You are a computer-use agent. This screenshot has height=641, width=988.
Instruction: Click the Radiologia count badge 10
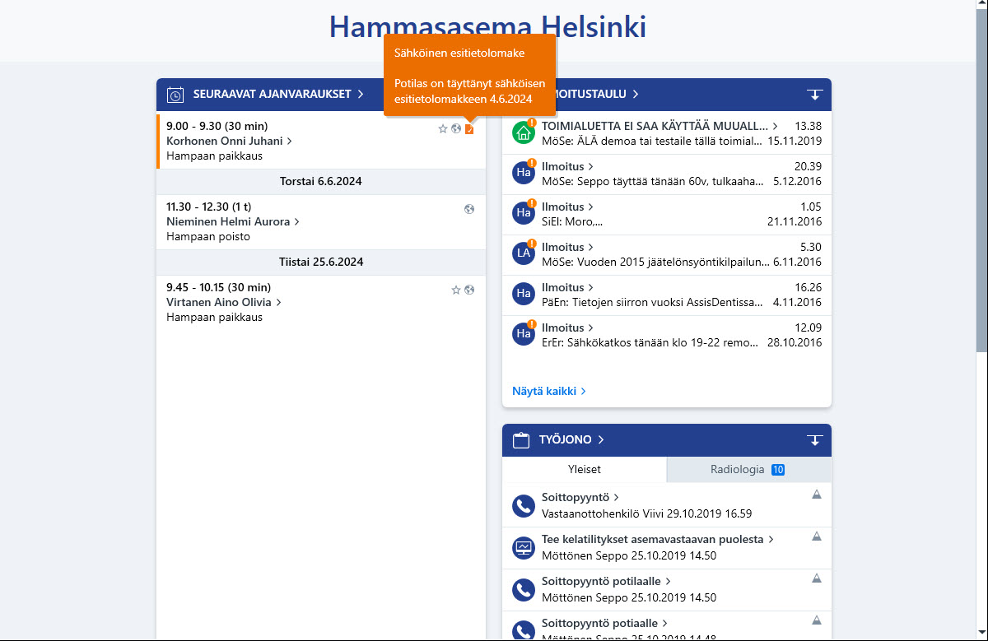778,470
